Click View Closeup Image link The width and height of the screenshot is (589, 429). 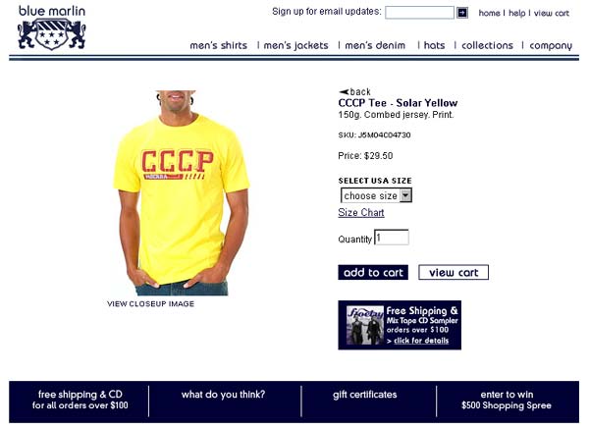[x=150, y=304]
